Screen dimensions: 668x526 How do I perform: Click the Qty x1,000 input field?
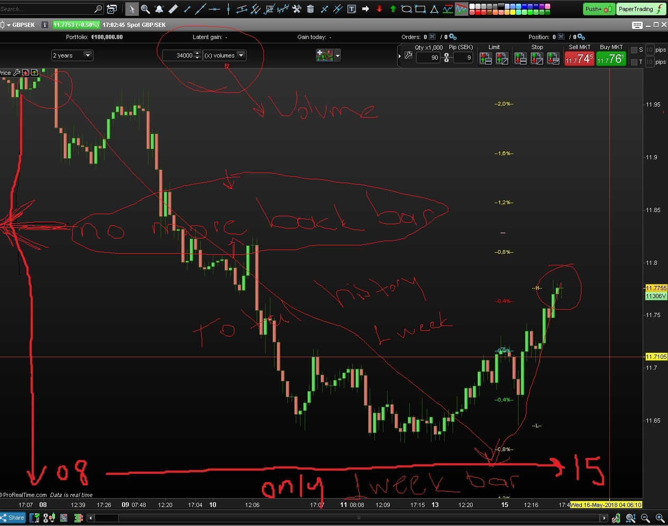coord(428,58)
